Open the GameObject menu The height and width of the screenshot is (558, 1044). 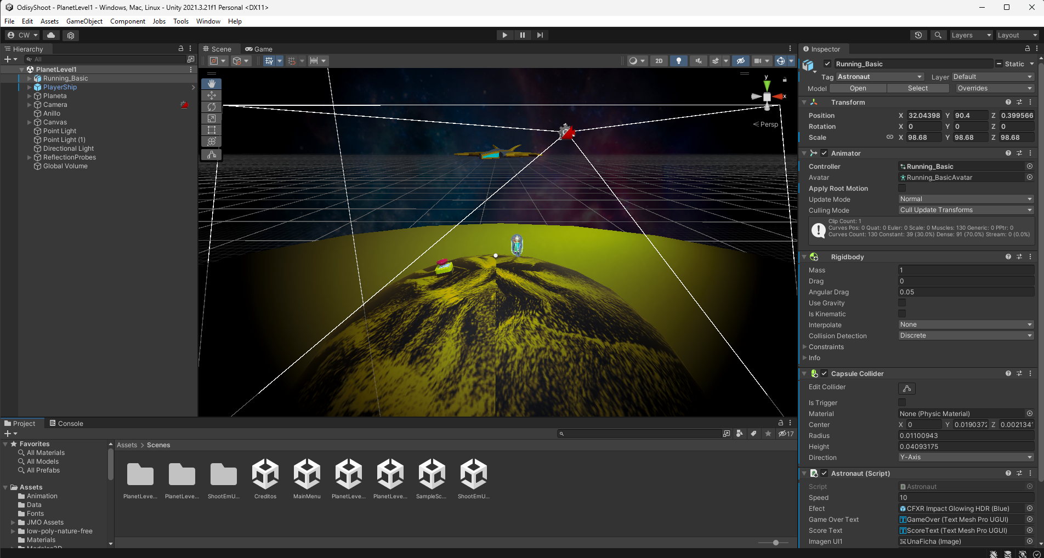coord(84,21)
